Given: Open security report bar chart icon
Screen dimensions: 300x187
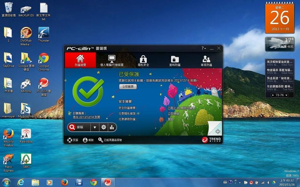Looking at the screenshot, I should 112,127.
